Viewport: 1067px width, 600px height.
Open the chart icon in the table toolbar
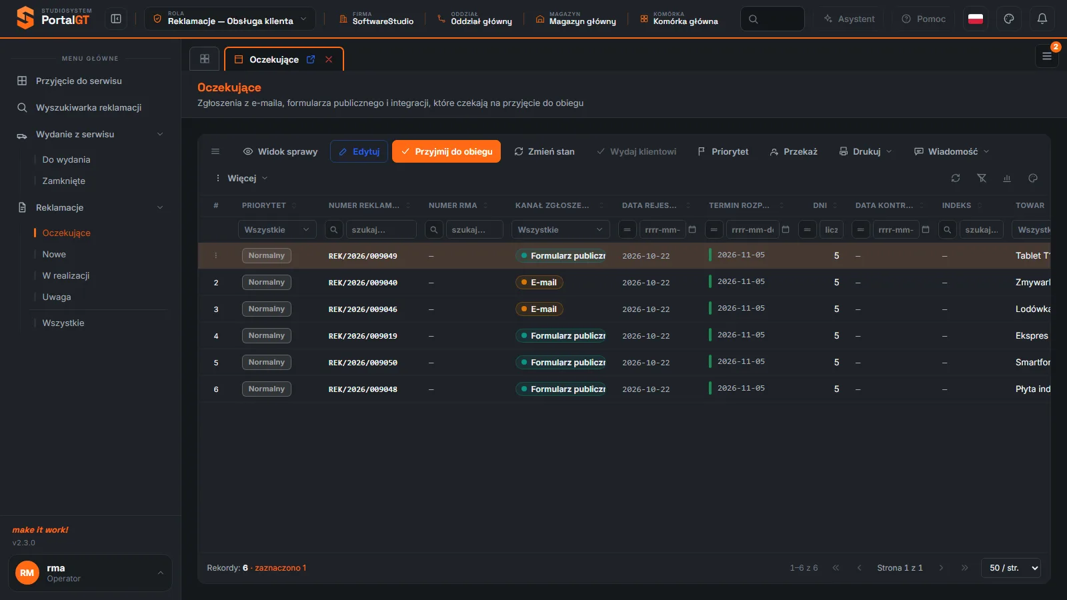pos(1007,178)
